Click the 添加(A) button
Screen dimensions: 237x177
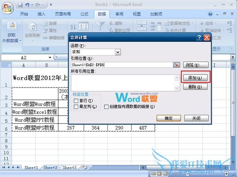195,78
